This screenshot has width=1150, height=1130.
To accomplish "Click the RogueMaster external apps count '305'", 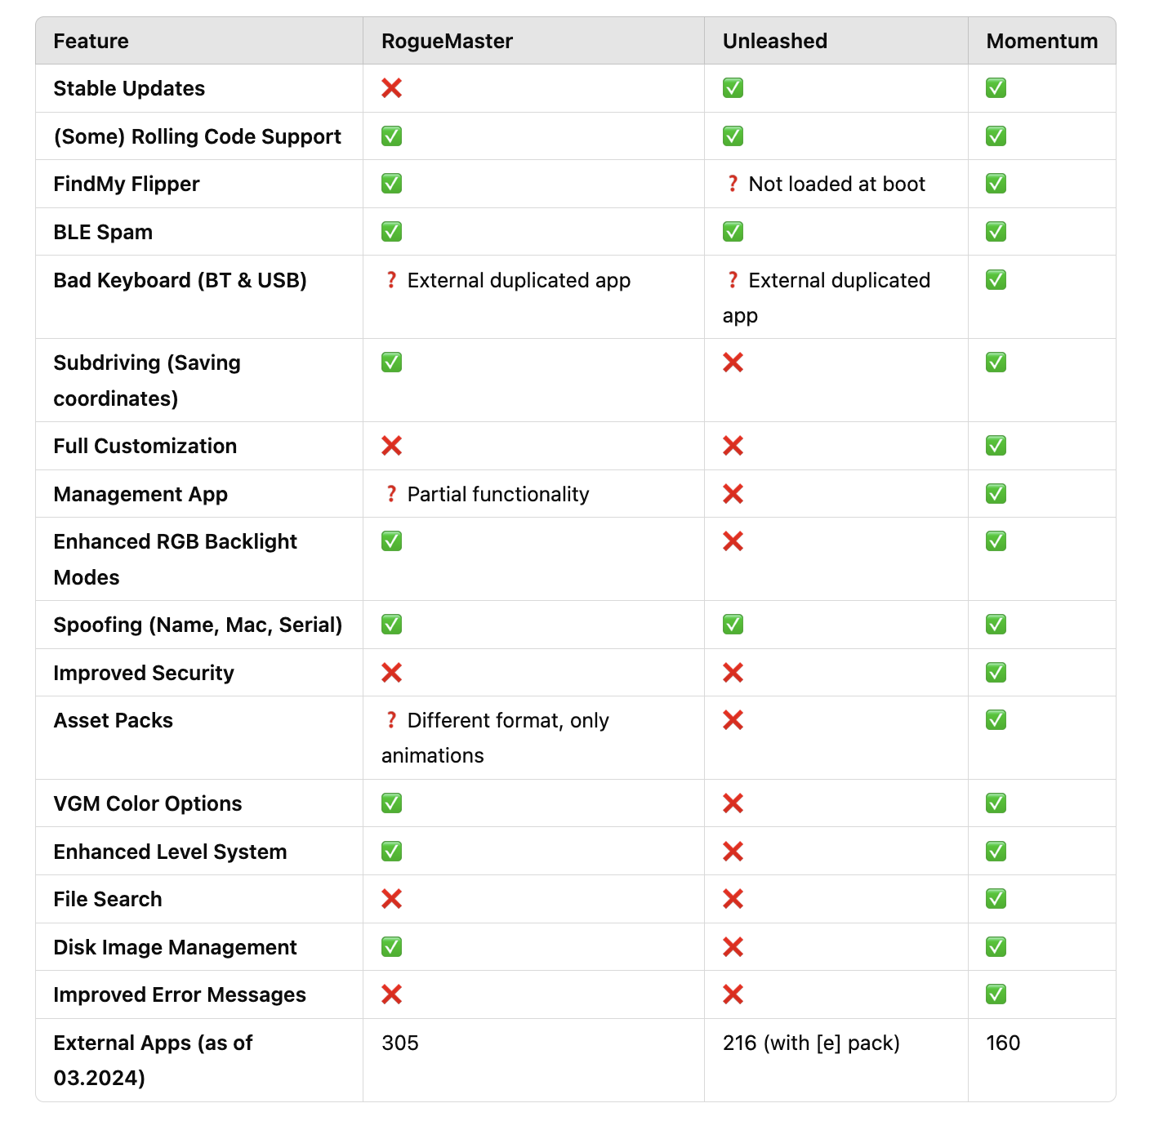I will [x=399, y=1043].
